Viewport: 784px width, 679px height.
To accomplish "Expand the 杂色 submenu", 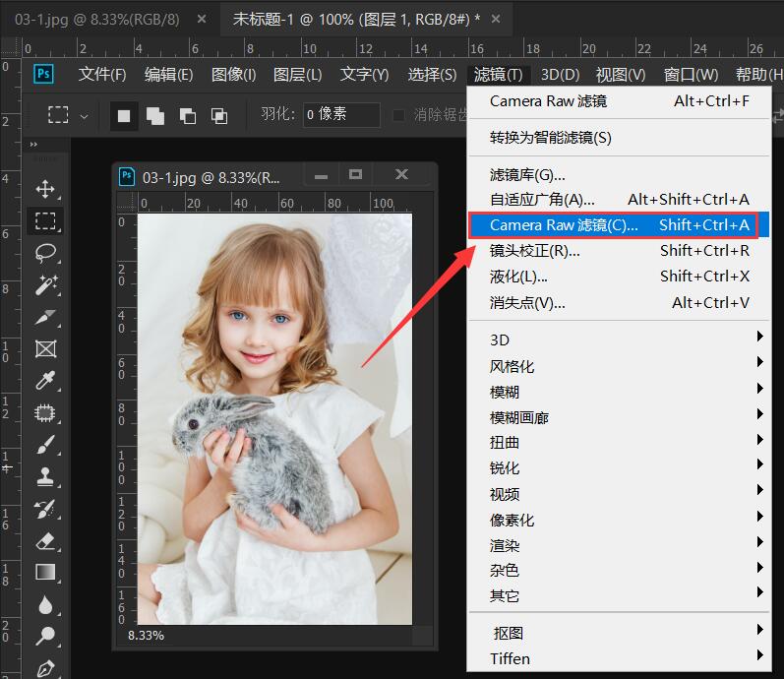I will point(619,570).
